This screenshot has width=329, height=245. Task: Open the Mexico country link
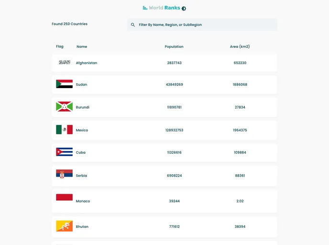coord(82,130)
